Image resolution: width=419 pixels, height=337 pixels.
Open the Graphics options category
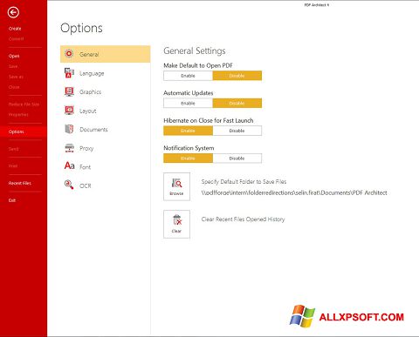[x=106, y=91]
